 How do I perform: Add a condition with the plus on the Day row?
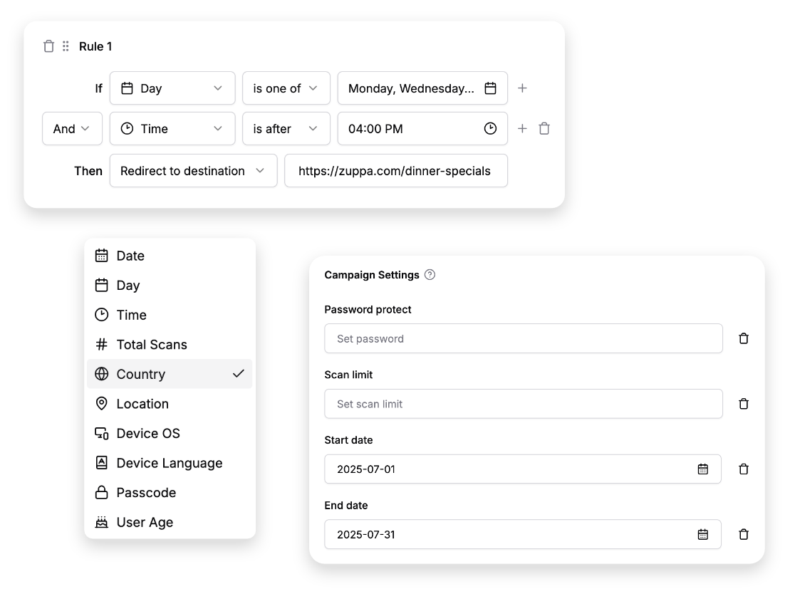[x=522, y=88]
